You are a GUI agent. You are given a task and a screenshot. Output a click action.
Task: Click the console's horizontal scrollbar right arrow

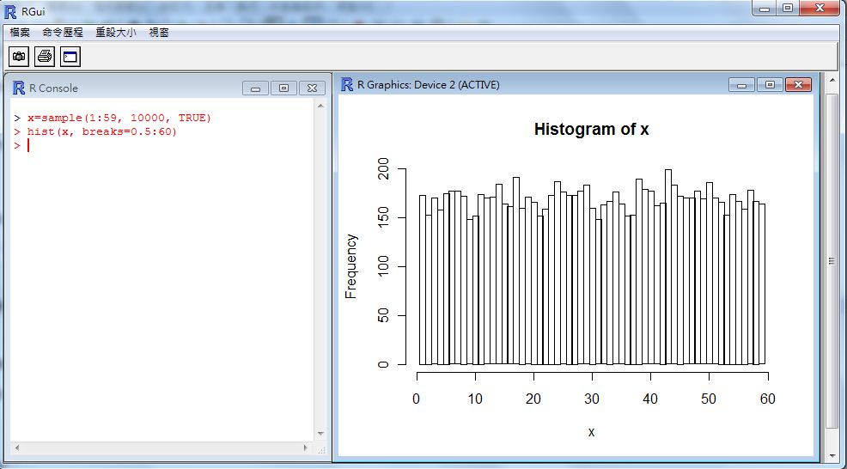306,448
